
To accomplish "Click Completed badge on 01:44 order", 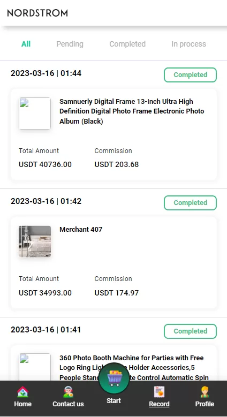I will coord(190,75).
